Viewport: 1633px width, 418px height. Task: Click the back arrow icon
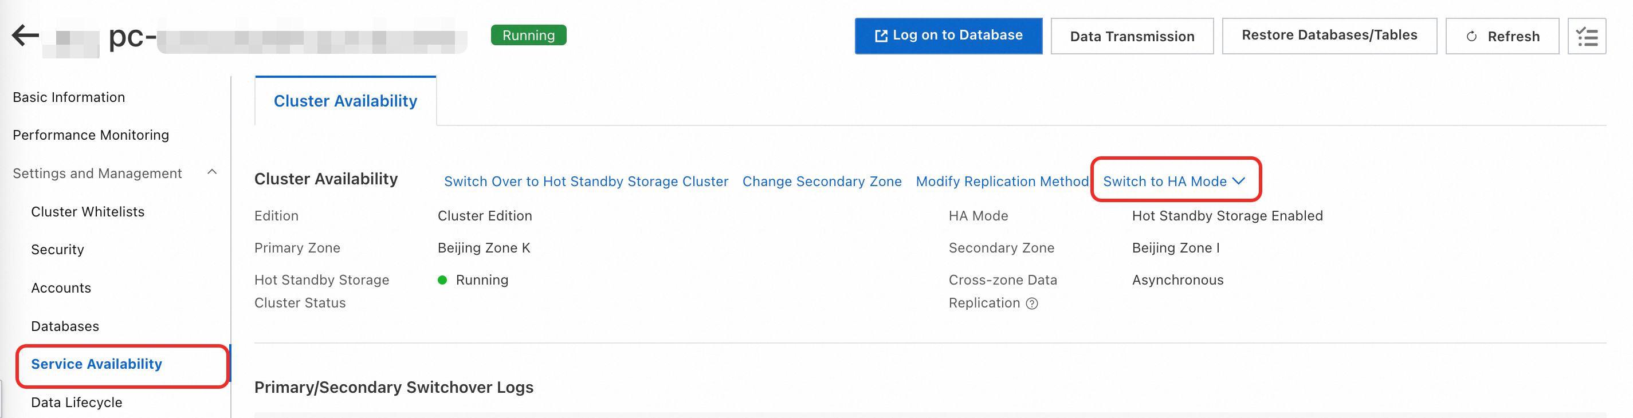[x=25, y=36]
